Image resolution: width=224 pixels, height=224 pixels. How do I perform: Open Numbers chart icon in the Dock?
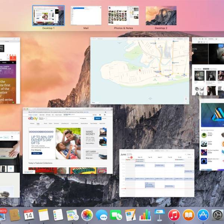pyautogui.click(x=145, y=215)
